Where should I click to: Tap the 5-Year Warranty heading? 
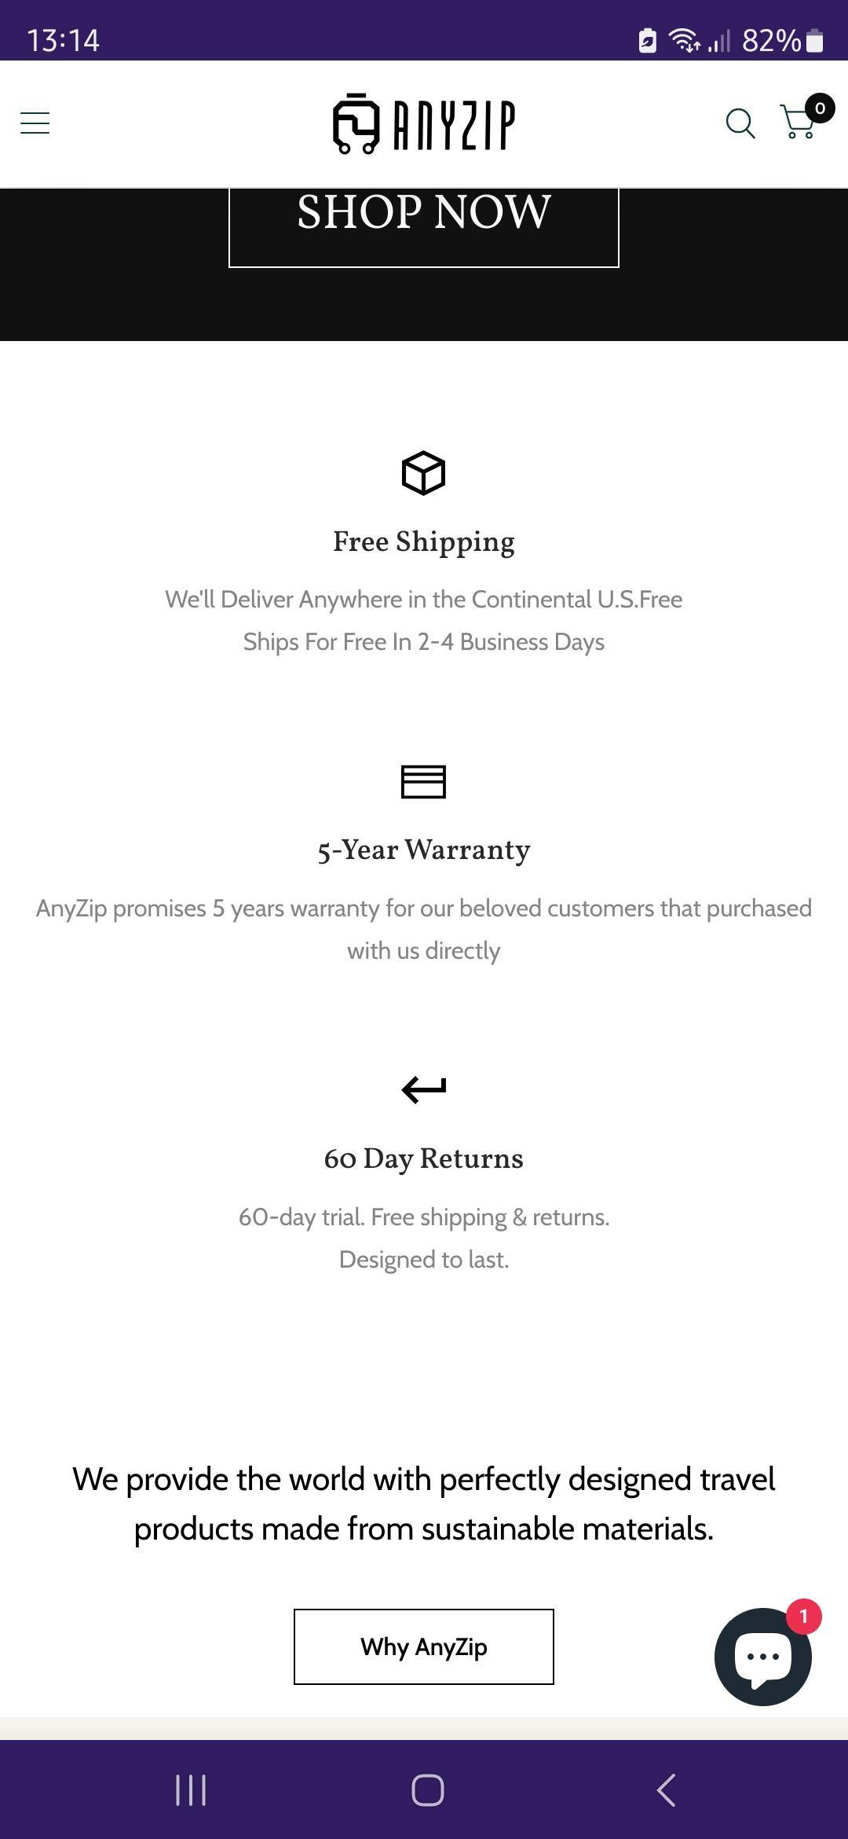pos(424,850)
